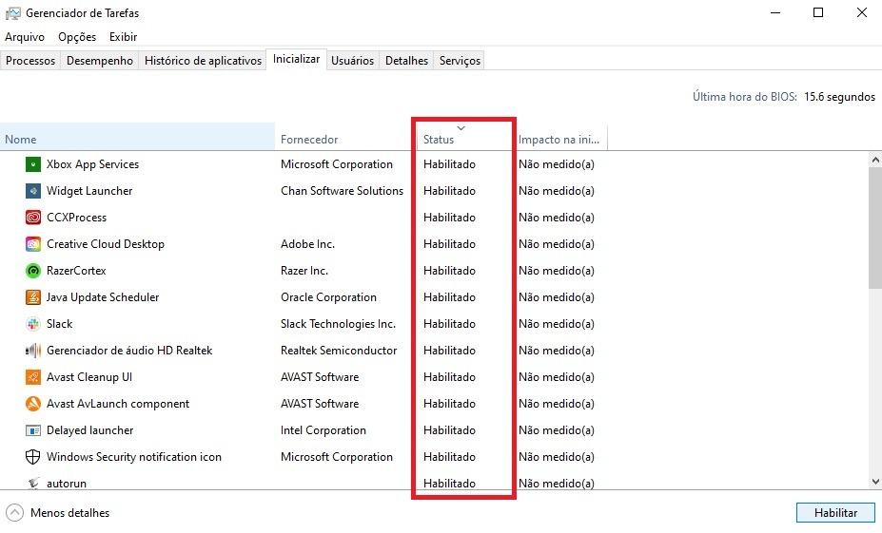The height and width of the screenshot is (533, 882).
Task: Open the Exibir menu
Action: (123, 37)
